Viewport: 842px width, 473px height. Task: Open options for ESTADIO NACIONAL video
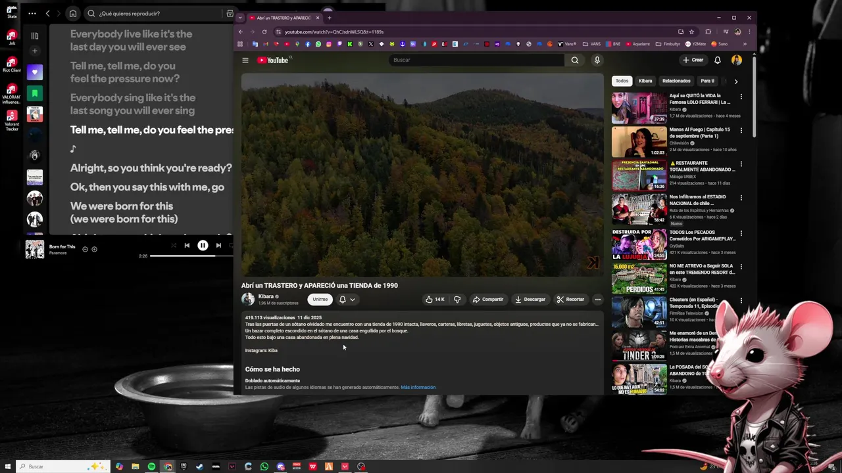pyautogui.click(x=741, y=198)
